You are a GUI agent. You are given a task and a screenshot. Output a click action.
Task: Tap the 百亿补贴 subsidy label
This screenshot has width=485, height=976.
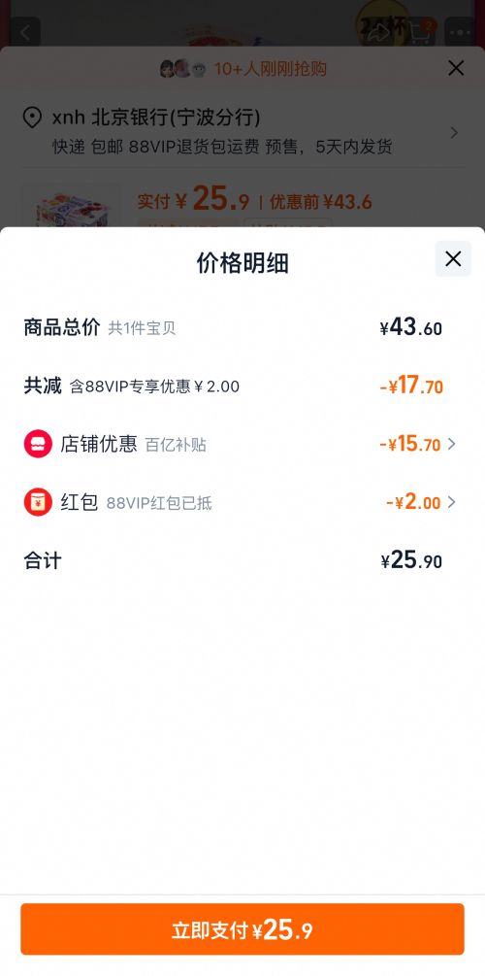click(x=176, y=445)
